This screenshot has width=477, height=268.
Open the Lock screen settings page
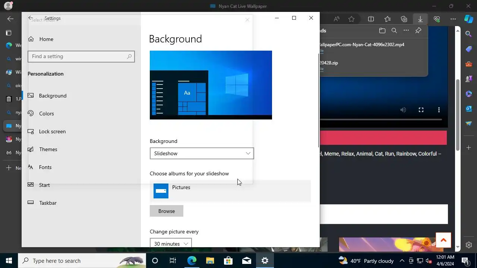pyautogui.click(x=81, y=131)
